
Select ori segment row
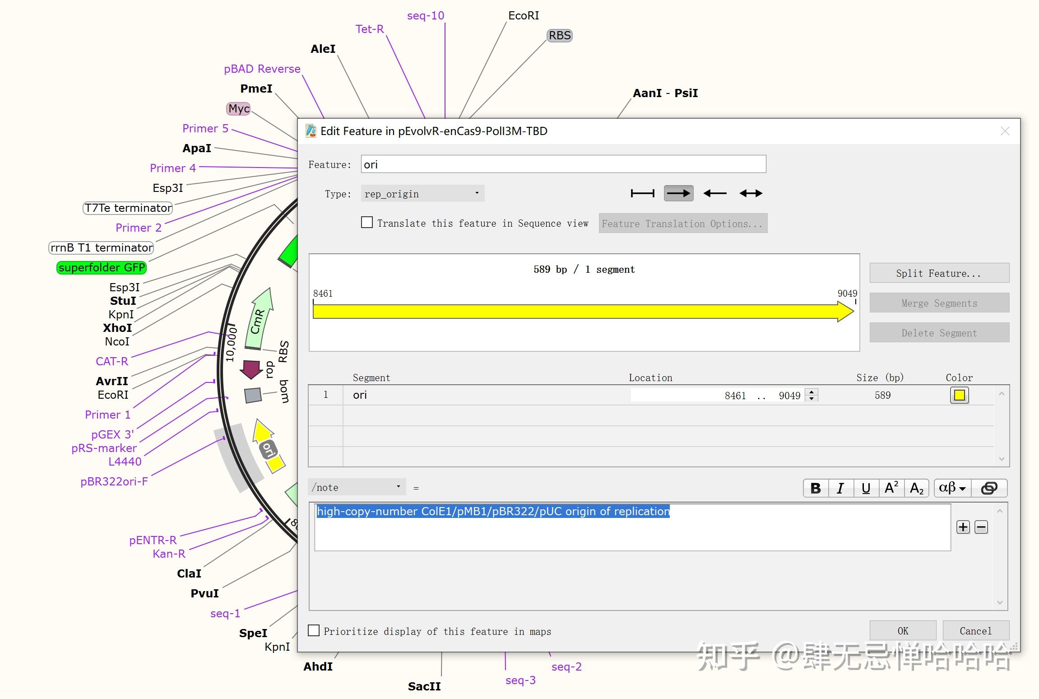651,395
